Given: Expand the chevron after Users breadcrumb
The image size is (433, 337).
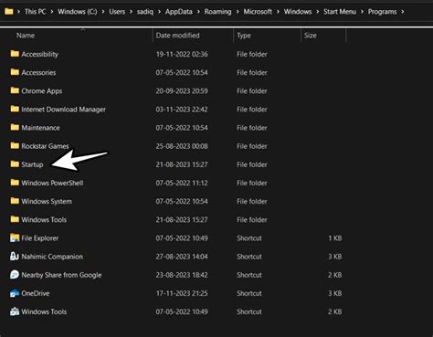Looking at the screenshot, I should coord(131,12).
